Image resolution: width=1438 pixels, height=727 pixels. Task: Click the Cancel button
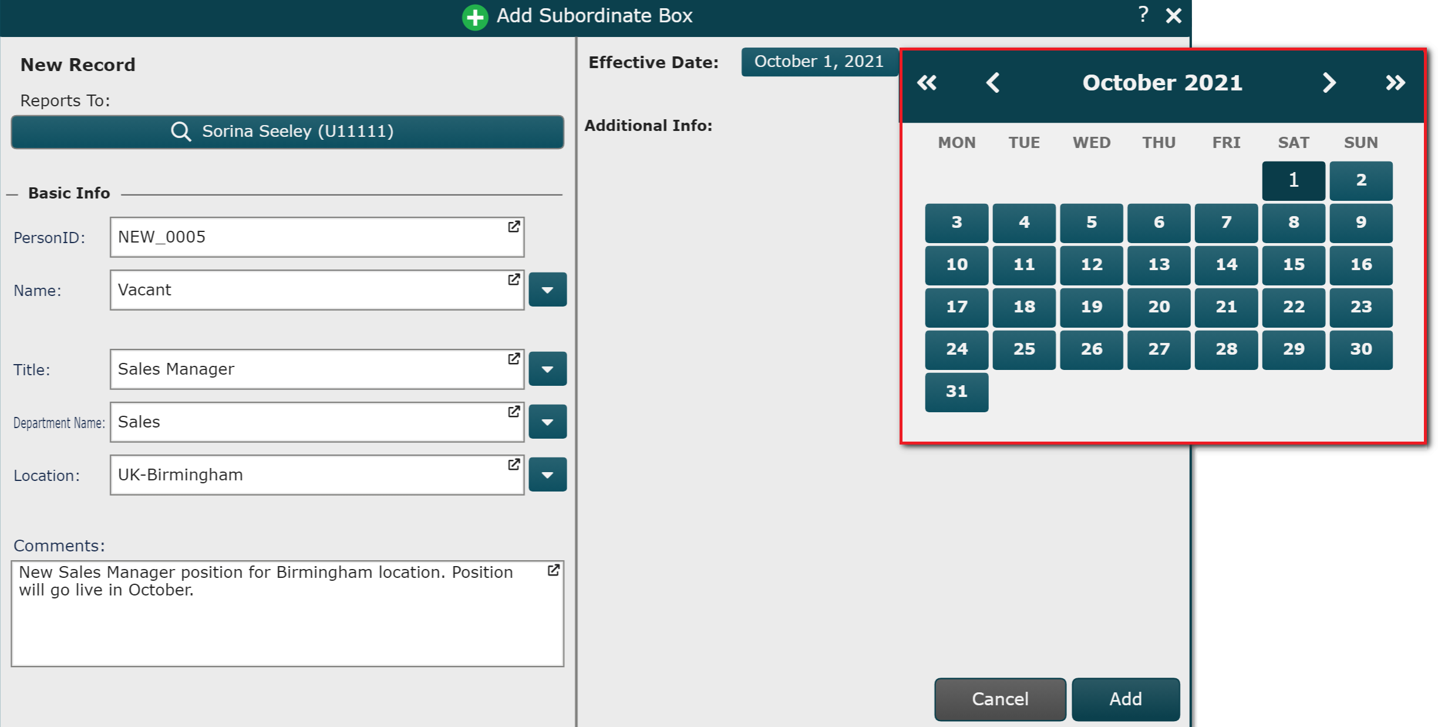pyautogui.click(x=1000, y=699)
